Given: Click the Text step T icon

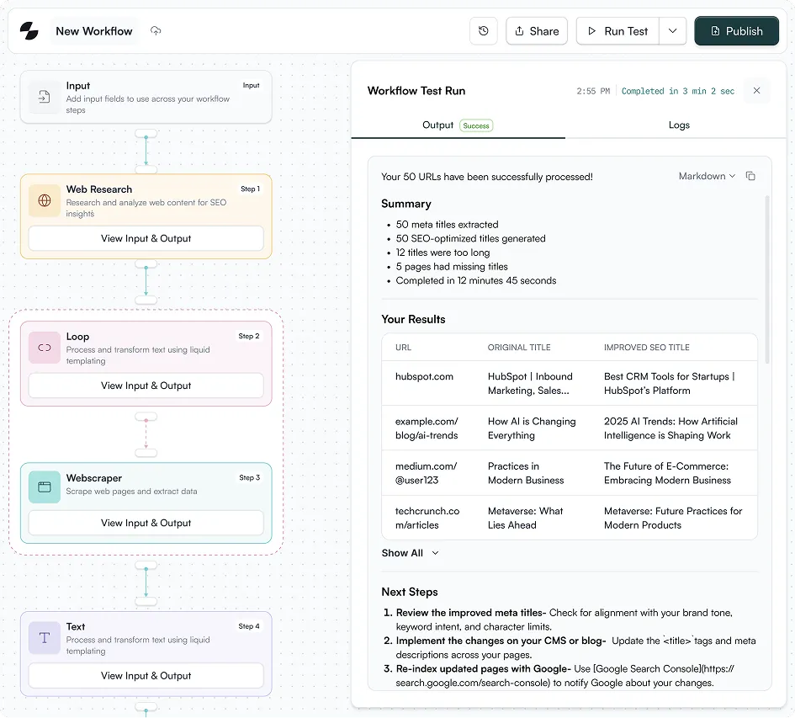Looking at the screenshot, I should point(45,638).
